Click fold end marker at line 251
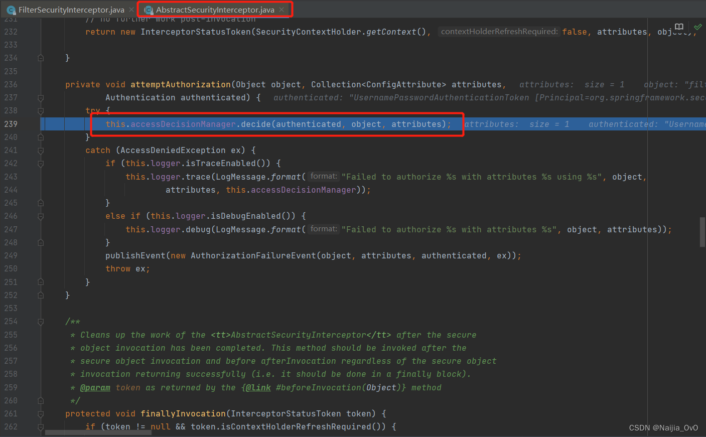Screen dimensions: 706x437 point(41,282)
